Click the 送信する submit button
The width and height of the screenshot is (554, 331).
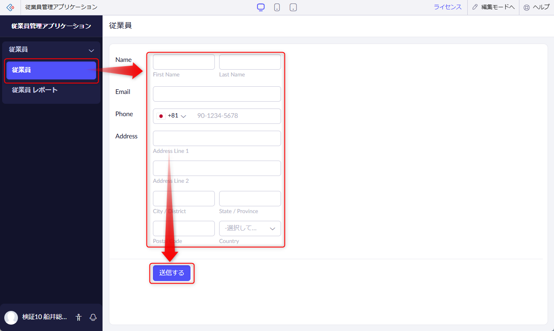(172, 273)
